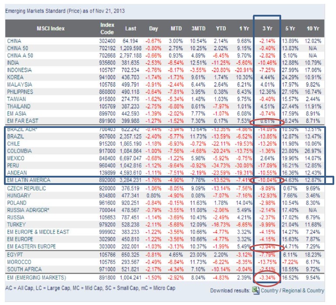336x305 pixels.
Task: Click the Index Code column header
Action: pyautogui.click(x=107, y=28)
